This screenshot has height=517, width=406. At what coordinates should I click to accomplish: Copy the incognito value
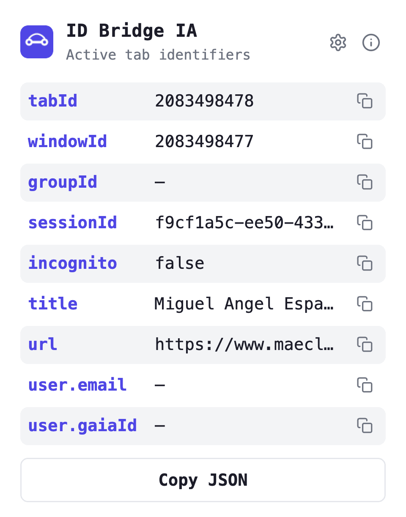365,263
